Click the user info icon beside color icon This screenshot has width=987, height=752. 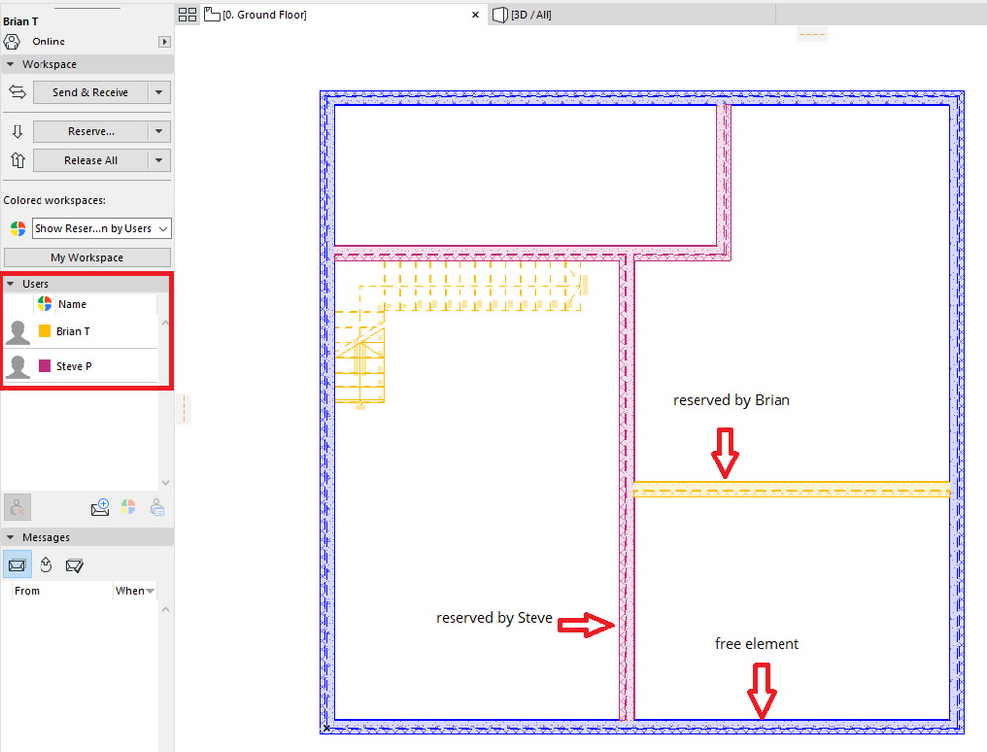157,508
